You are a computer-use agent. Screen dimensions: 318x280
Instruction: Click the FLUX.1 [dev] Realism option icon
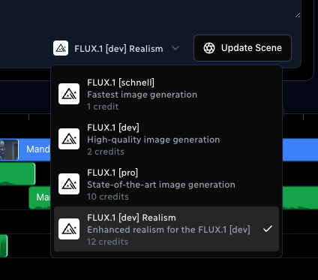69,229
